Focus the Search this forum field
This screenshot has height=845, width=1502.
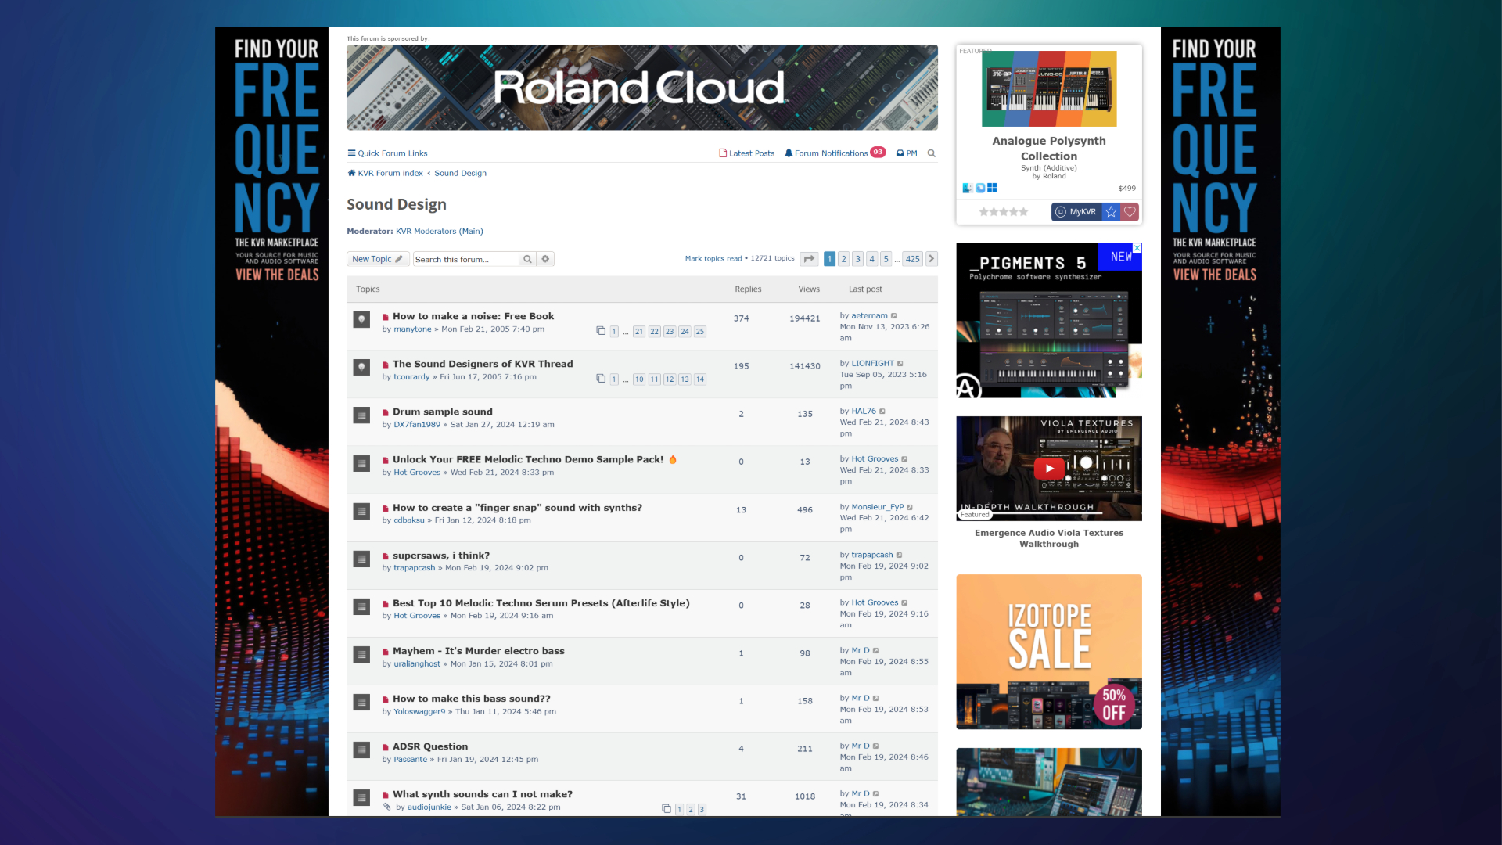[466, 259]
